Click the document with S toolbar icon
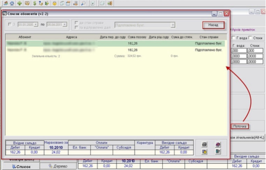 [93, 3]
